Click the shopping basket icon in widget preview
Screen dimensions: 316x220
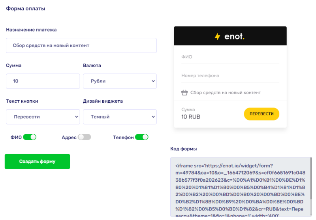184,93
